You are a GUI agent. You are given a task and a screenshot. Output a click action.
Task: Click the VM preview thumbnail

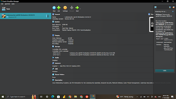click(x=151, y=24)
